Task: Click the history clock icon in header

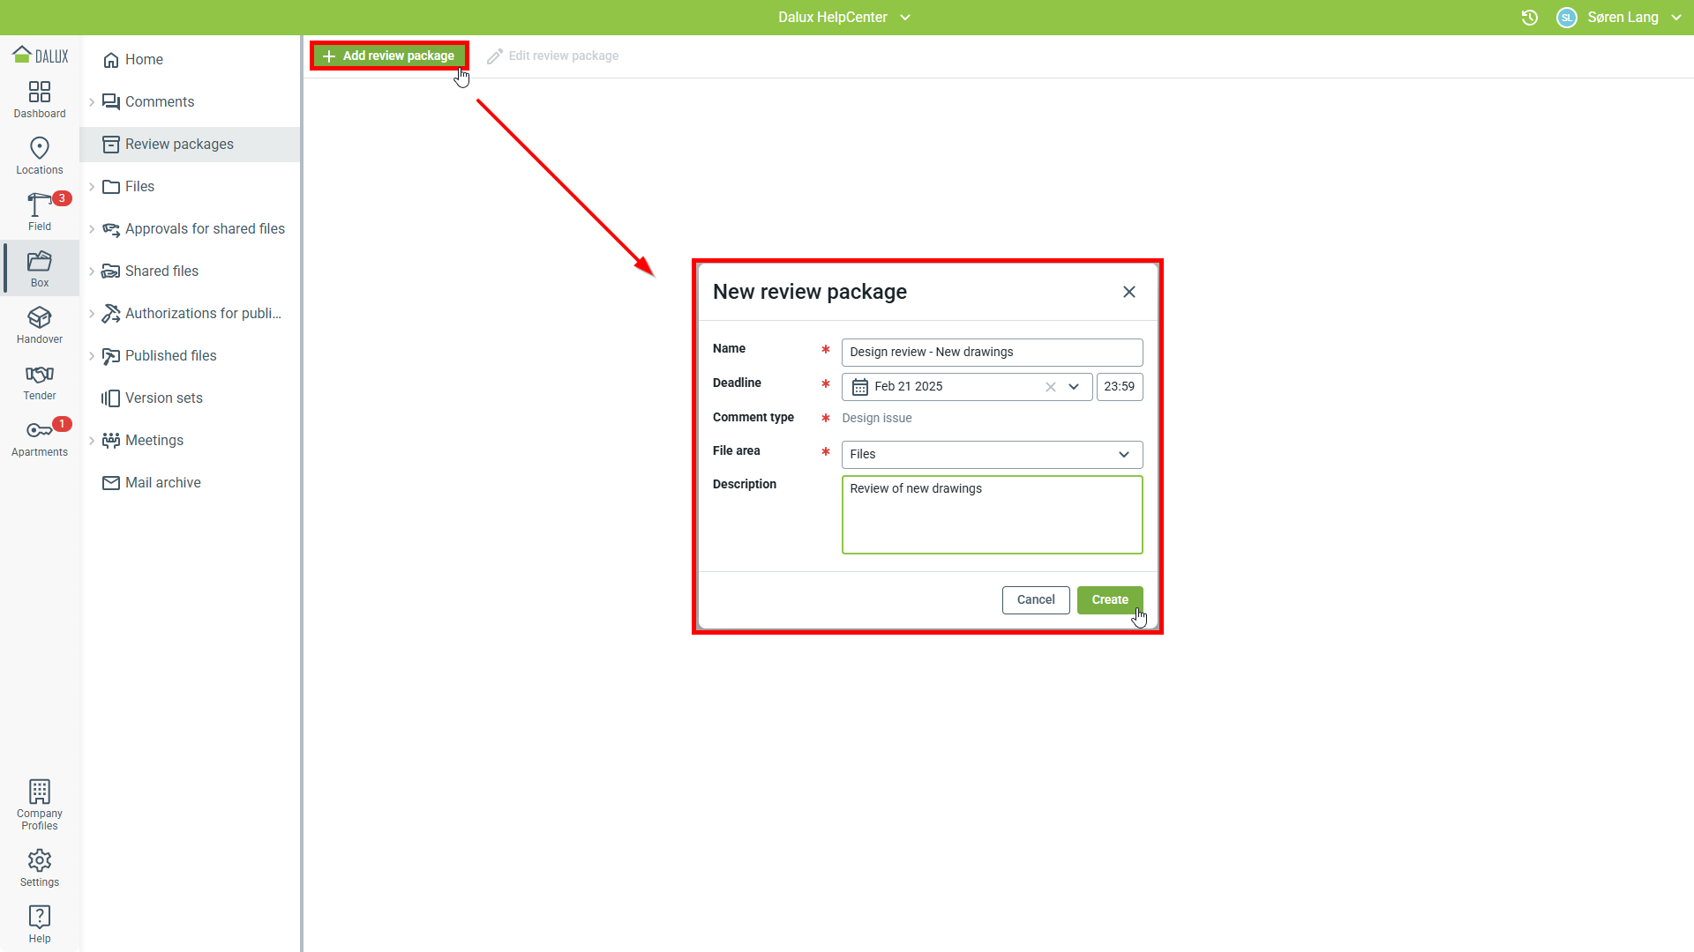Action: (1530, 18)
